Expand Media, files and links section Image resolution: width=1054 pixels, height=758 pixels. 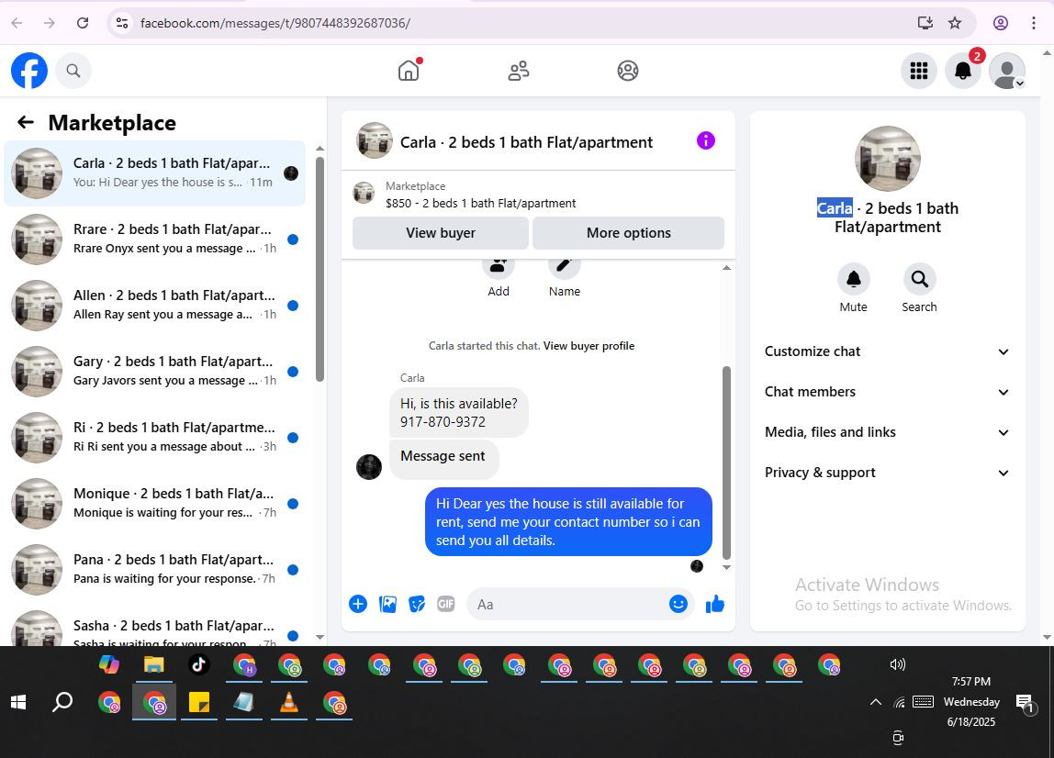tap(887, 432)
